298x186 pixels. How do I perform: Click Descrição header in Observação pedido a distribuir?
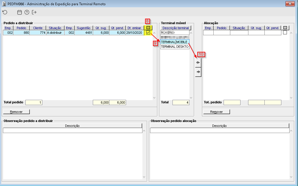(x=72, y=126)
